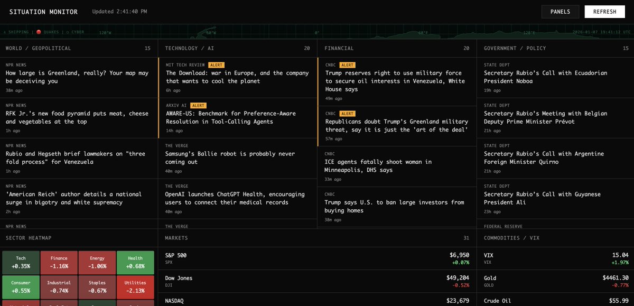634x306 pixels.
Task: Select the NASDAQ market row
Action: pos(317,300)
